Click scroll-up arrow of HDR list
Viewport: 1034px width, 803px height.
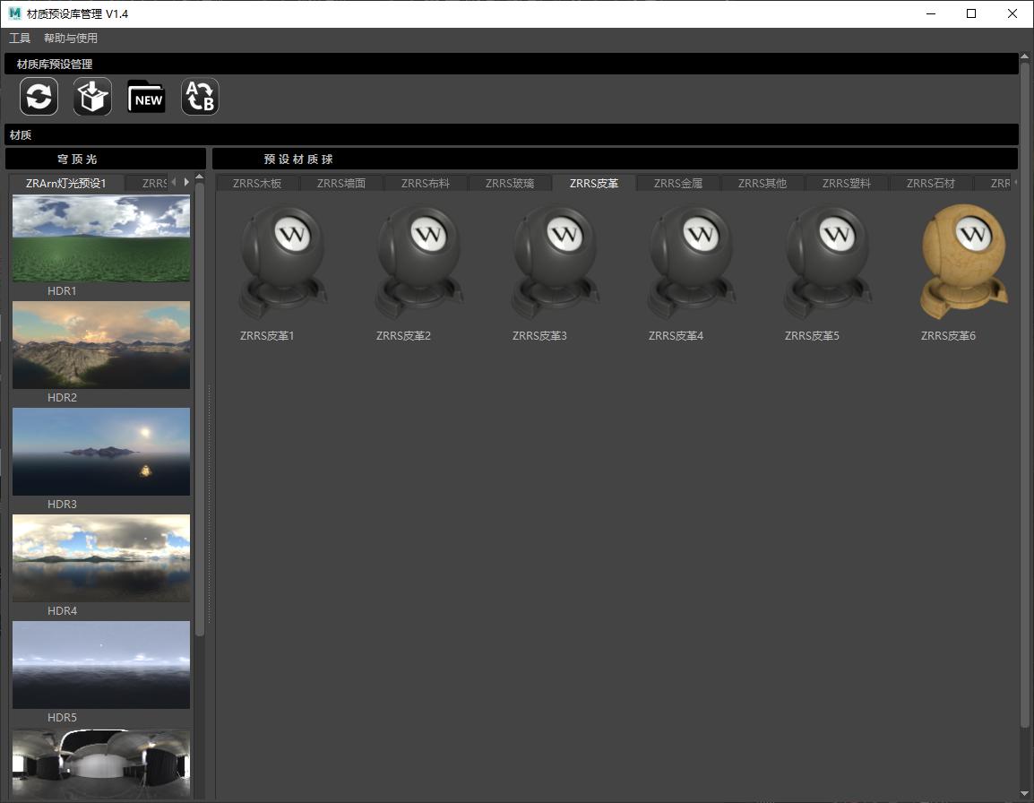coord(200,178)
